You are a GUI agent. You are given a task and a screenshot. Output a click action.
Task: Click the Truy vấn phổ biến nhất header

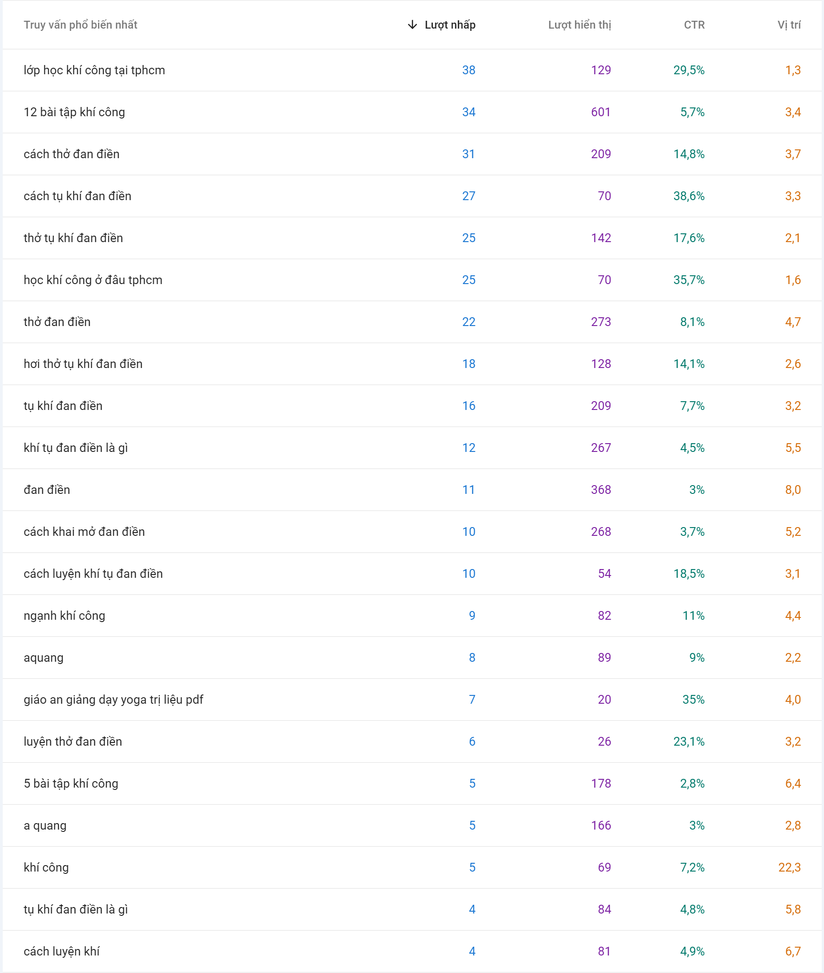tap(80, 25)
